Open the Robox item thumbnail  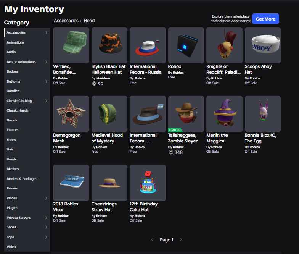pyautogui.click(x=186, y=45)
